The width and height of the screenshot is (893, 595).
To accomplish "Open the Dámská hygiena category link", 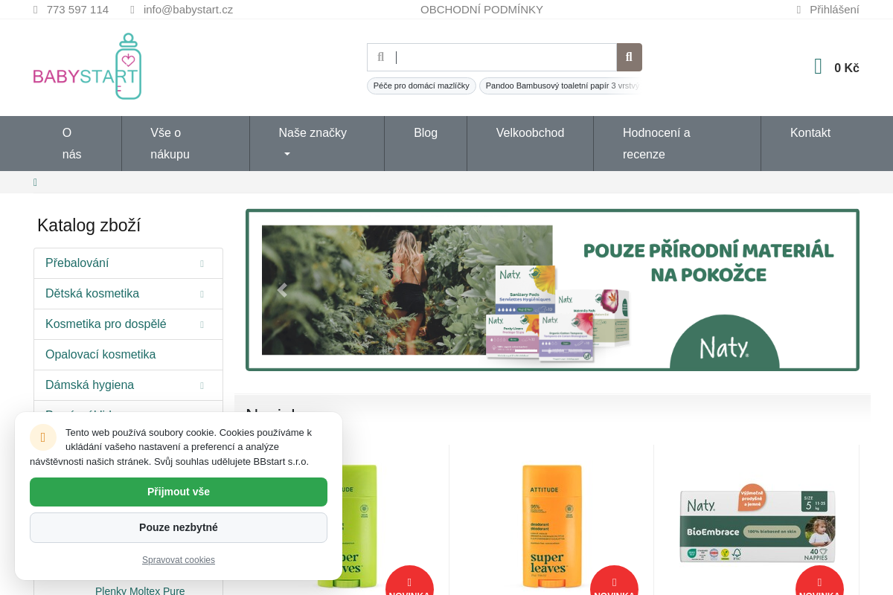I will [89, 385].
